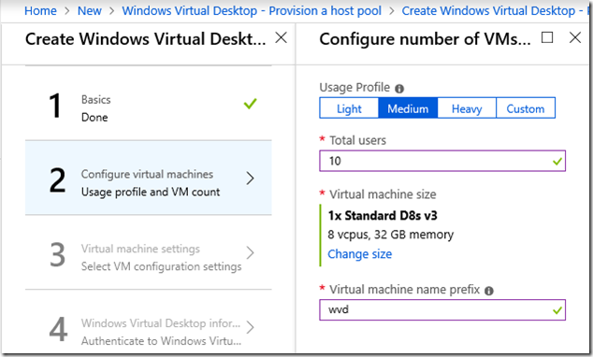This screenshot has width=593, height=357.
Task: Select the Light usage profile
Action: (349, 108)
